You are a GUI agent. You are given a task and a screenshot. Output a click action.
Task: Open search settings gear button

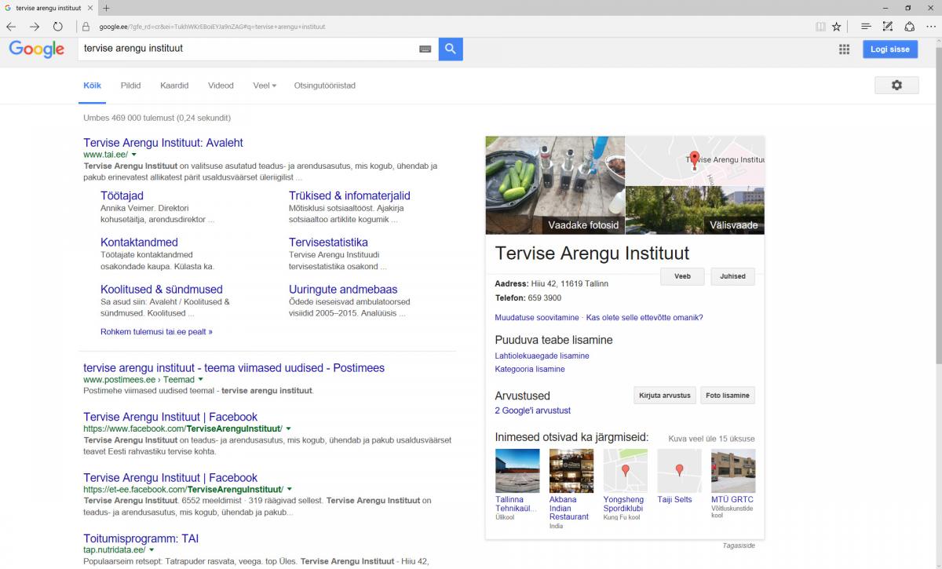point(896,86)
